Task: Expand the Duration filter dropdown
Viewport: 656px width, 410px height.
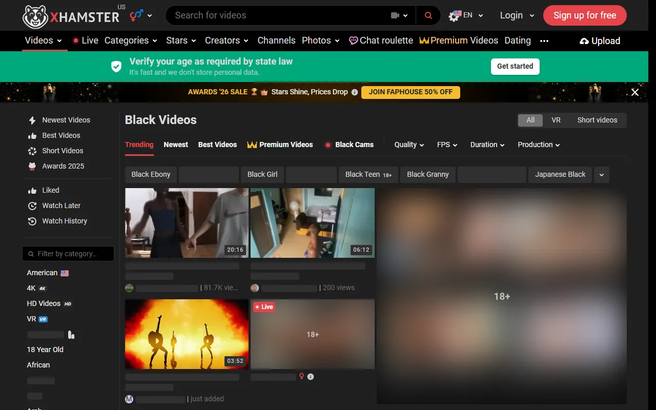Action: (x=487, y=145)
